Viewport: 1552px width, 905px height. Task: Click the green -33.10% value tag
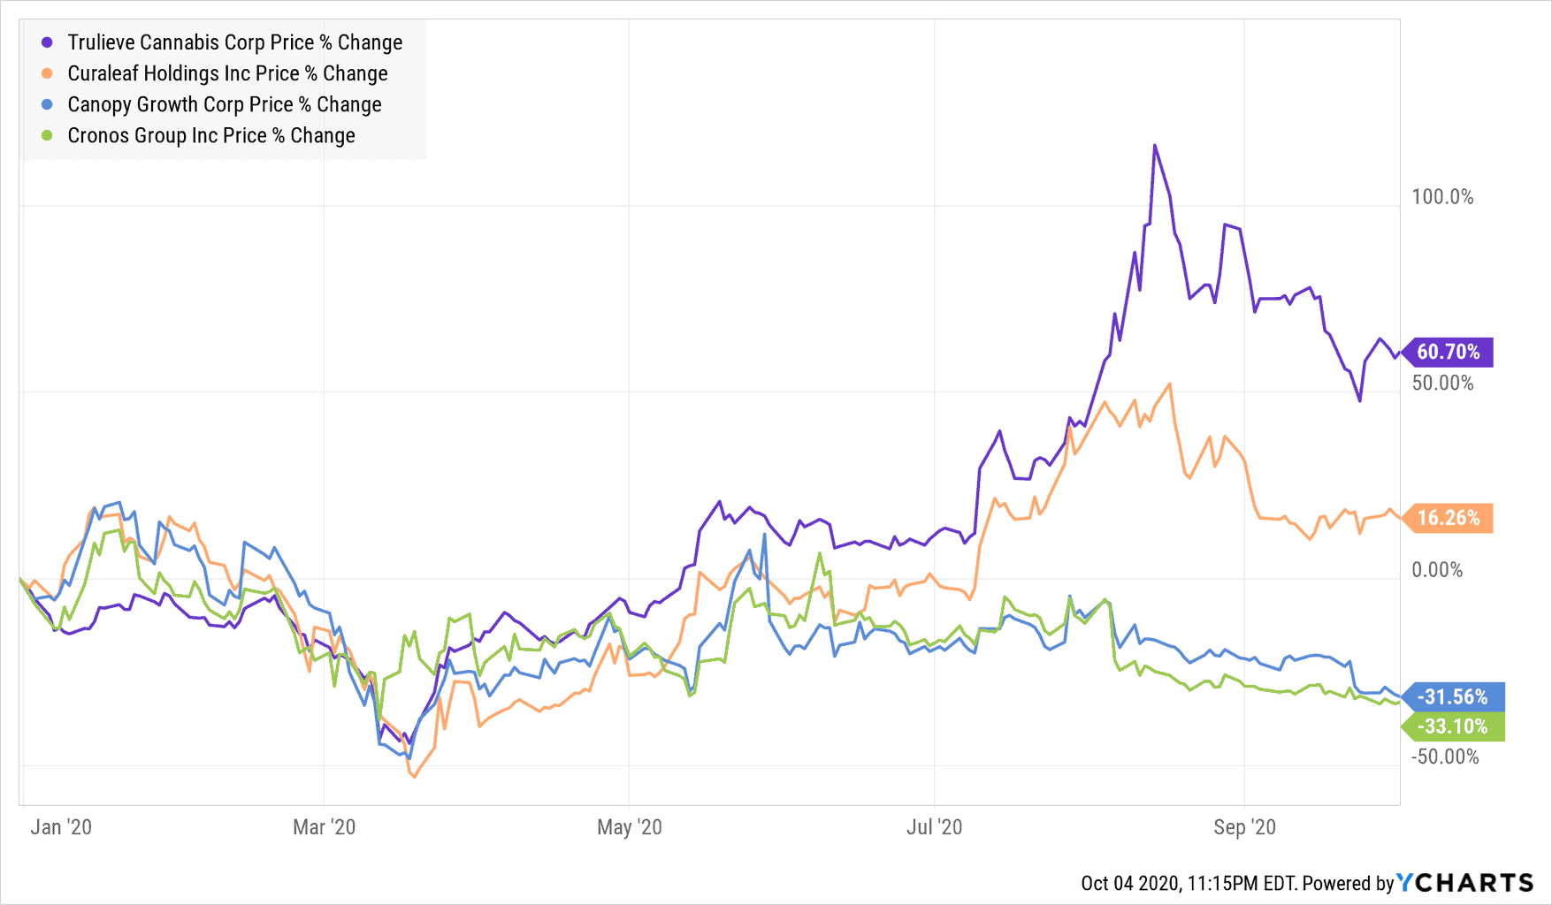pos(1452,726)
